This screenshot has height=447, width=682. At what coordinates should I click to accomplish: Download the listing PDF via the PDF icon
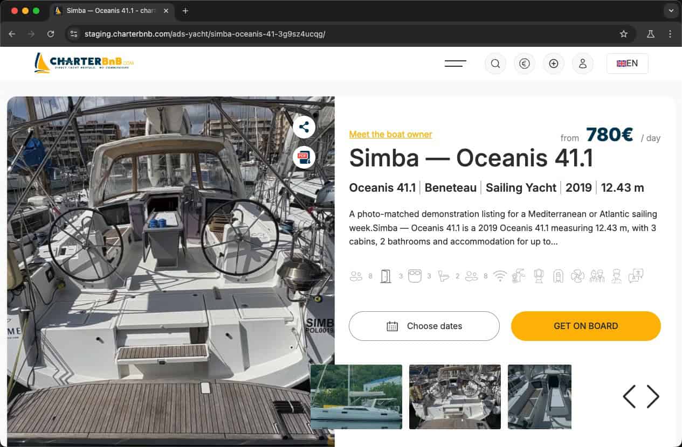click(x=304, y=157)
